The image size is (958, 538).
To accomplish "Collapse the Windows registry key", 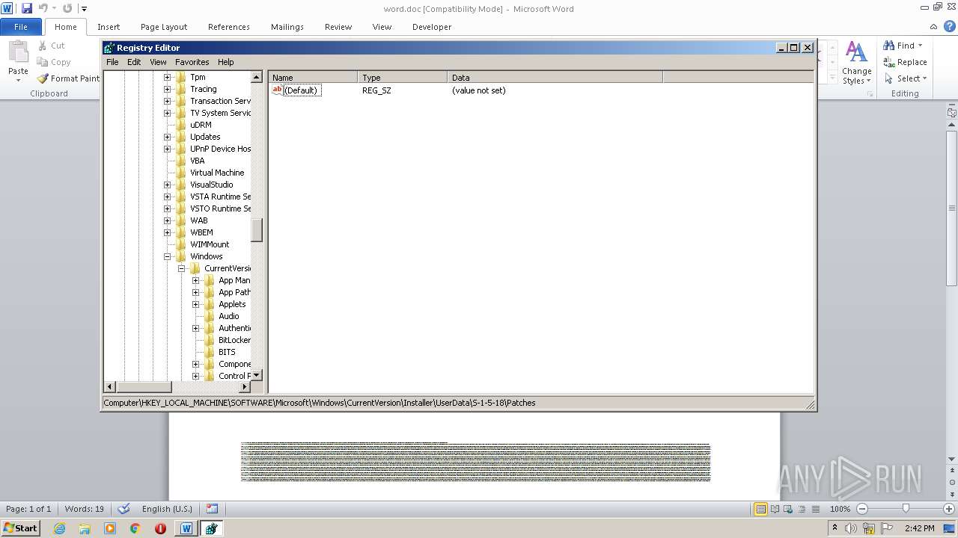I will click(167, 256).
